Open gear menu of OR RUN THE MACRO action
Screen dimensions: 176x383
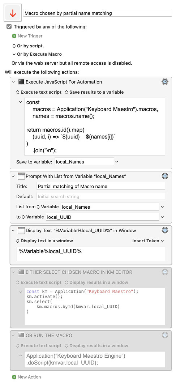pyautogui.click(x=165, y=335)
